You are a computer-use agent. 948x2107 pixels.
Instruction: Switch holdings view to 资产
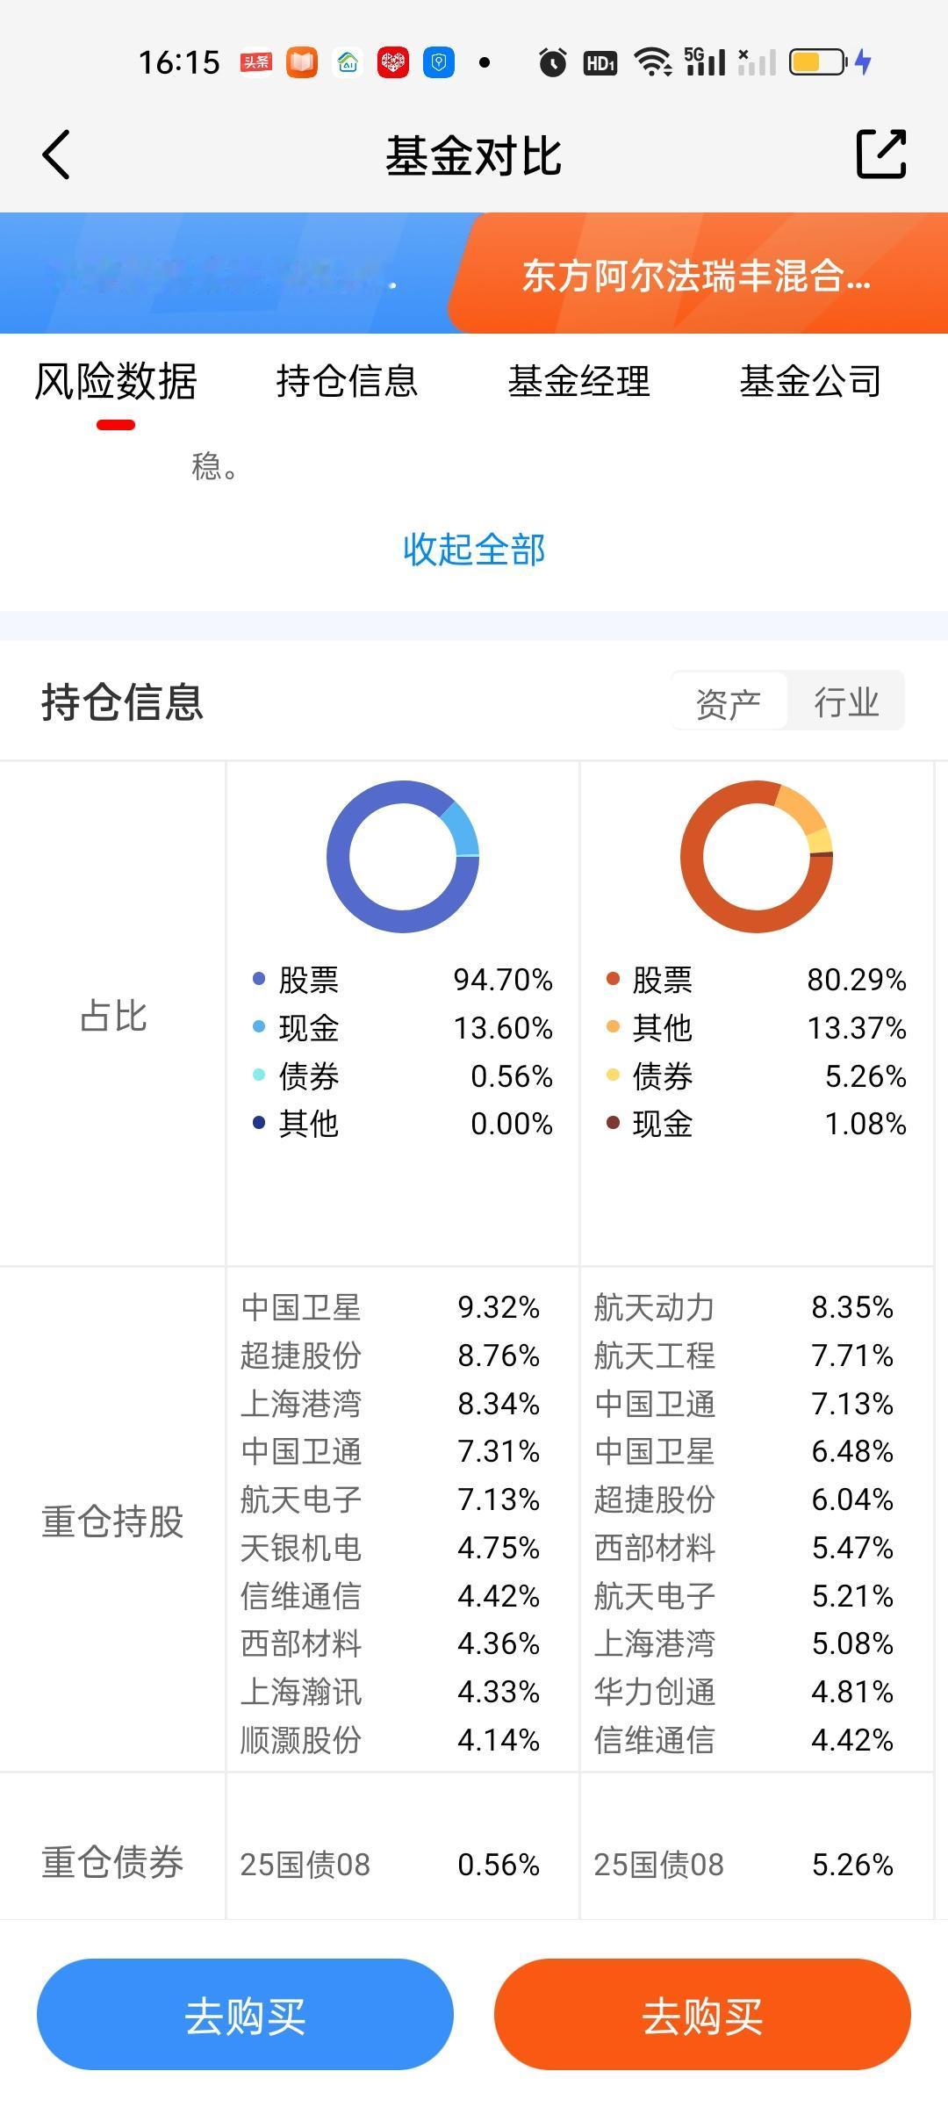point(729,701)
